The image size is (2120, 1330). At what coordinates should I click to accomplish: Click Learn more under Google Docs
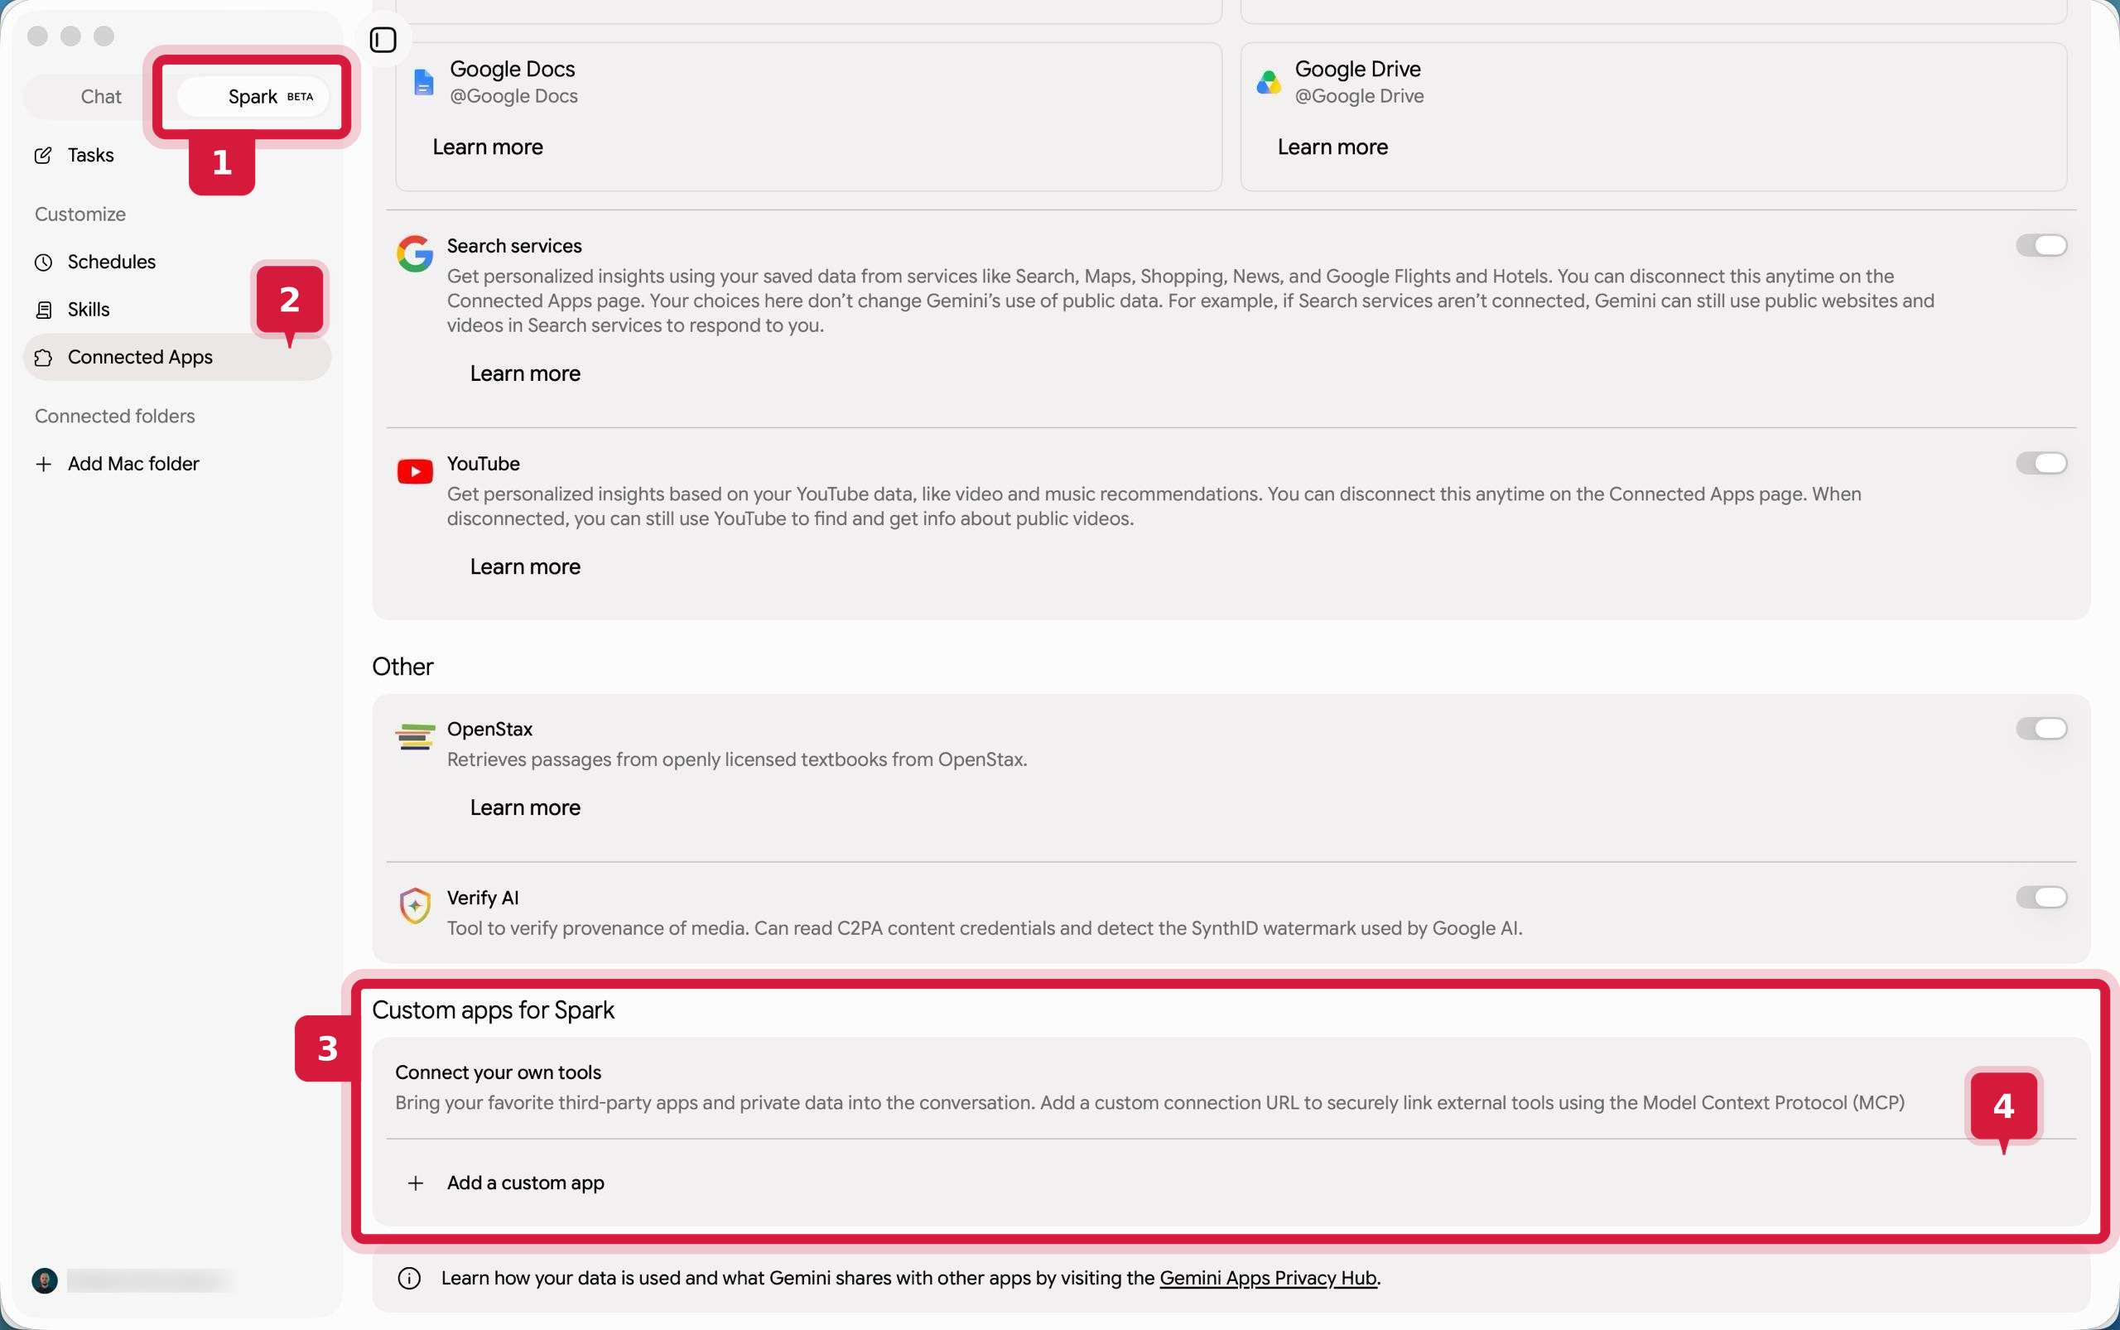click(487, 147)
